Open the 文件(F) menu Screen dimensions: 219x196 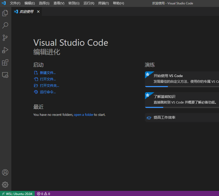pyautogui.click(x=15, y=3)
